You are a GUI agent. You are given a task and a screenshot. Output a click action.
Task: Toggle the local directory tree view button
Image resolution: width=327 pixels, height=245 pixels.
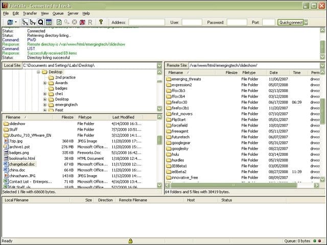tap(25, 22)
